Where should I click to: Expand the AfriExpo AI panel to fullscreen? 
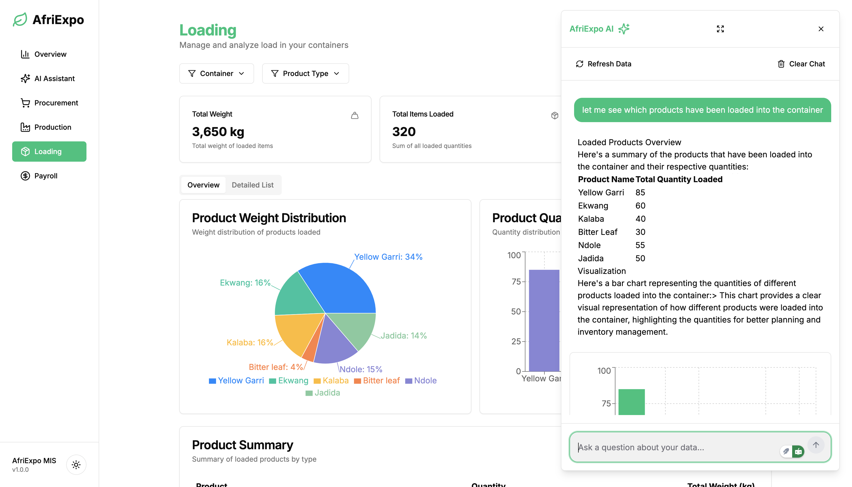pyautogui.click(x=720, y=29)
